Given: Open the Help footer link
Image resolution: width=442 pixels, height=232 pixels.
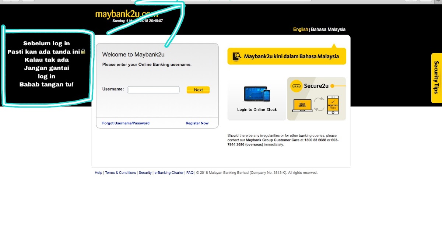Looking at the screenshot, I should (98, 173).
